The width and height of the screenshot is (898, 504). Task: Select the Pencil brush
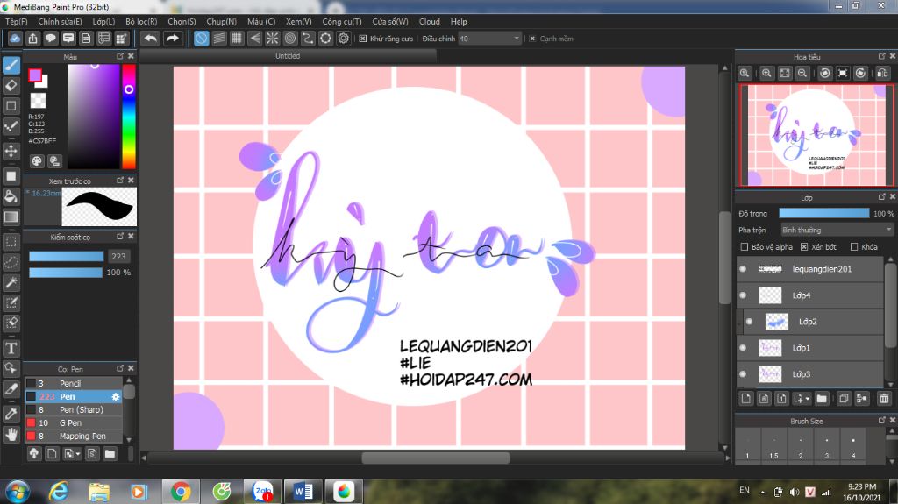pyautogui.click(x=74, y=383)
